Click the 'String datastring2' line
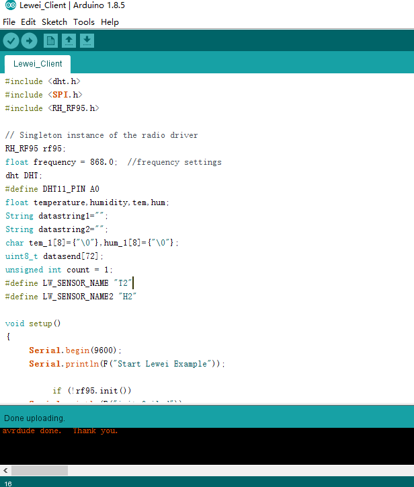The height and width of the screenshot is (487, 414). [x=56, y=229]
